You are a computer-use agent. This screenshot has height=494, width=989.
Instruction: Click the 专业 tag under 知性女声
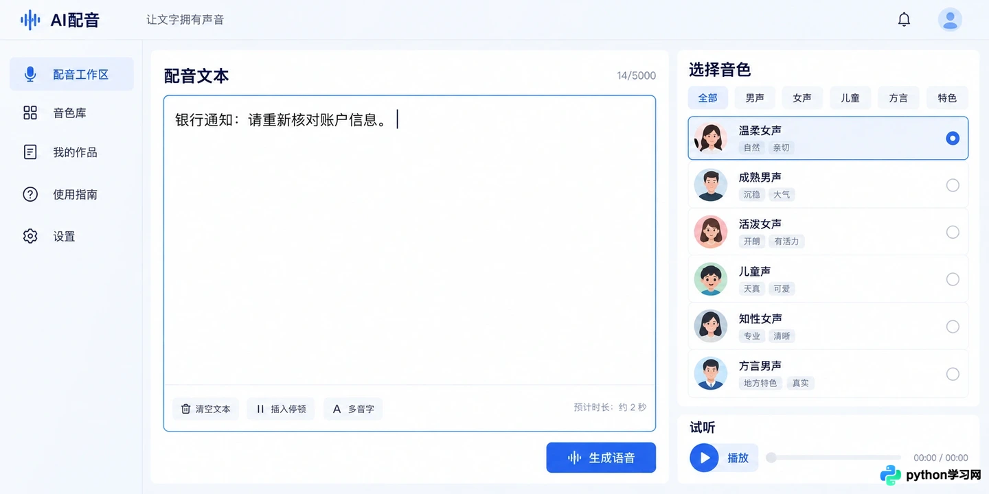(752, 336)
